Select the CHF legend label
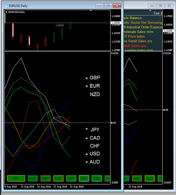This screenshot has height=195, width=176. click(x=95, y=146)
